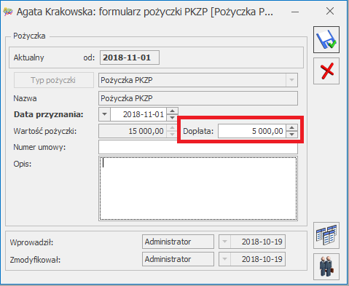Open the Zmodyfikował date dropdown arrow
The width and height of the screenshot is (349, 286).
coord(224,259)
